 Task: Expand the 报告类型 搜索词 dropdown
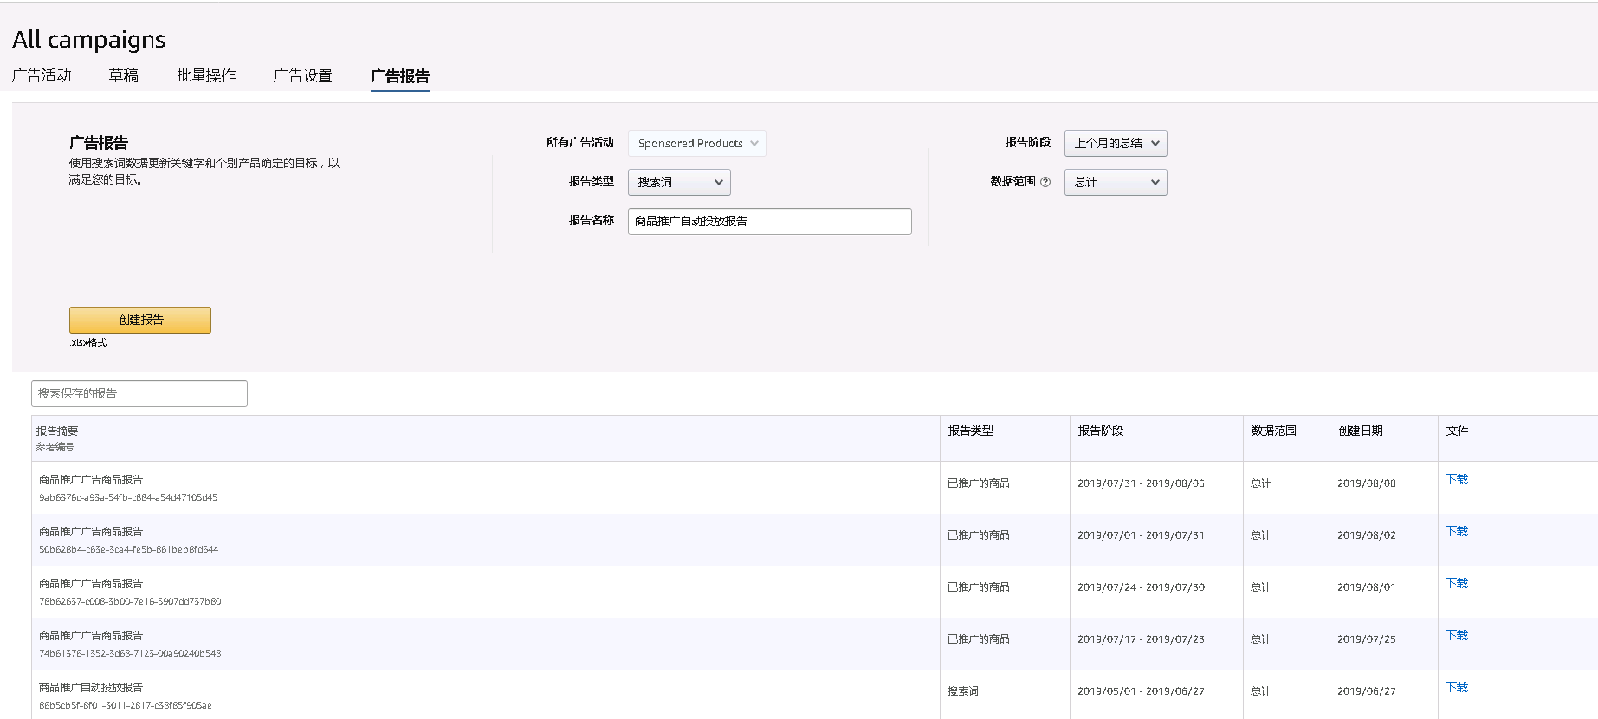point(679,182)
